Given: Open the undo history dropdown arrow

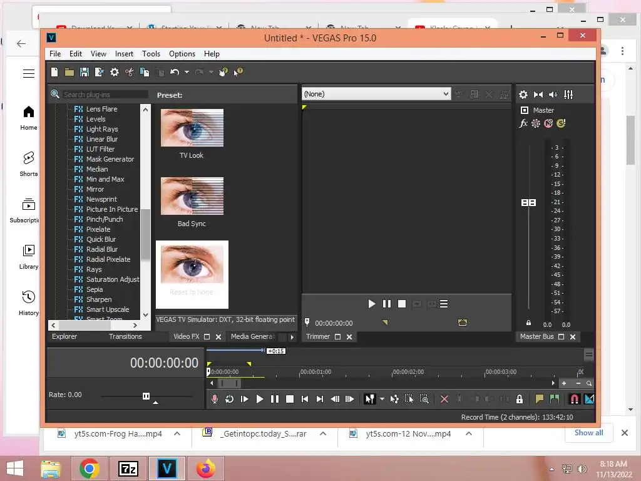Looking at the screenshot, I should tap(187, 73).
